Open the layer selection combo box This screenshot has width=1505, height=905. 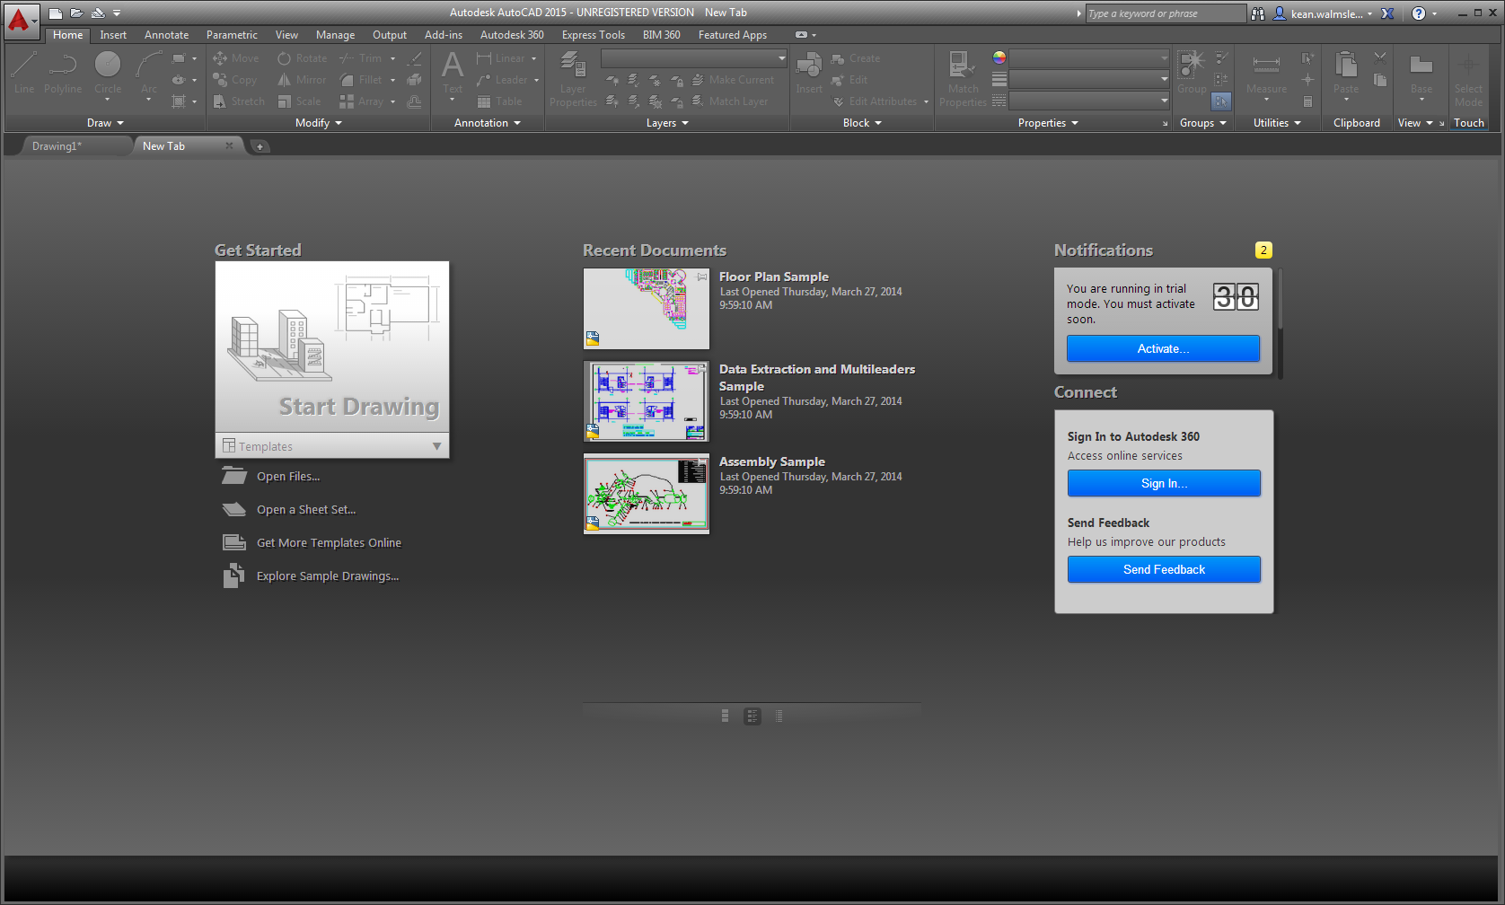(694, 58)
